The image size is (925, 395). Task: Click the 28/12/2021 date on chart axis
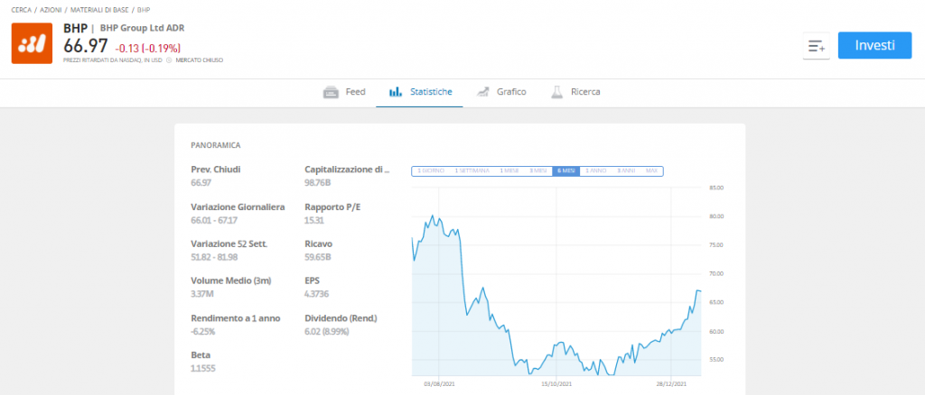tap(672, 384)
